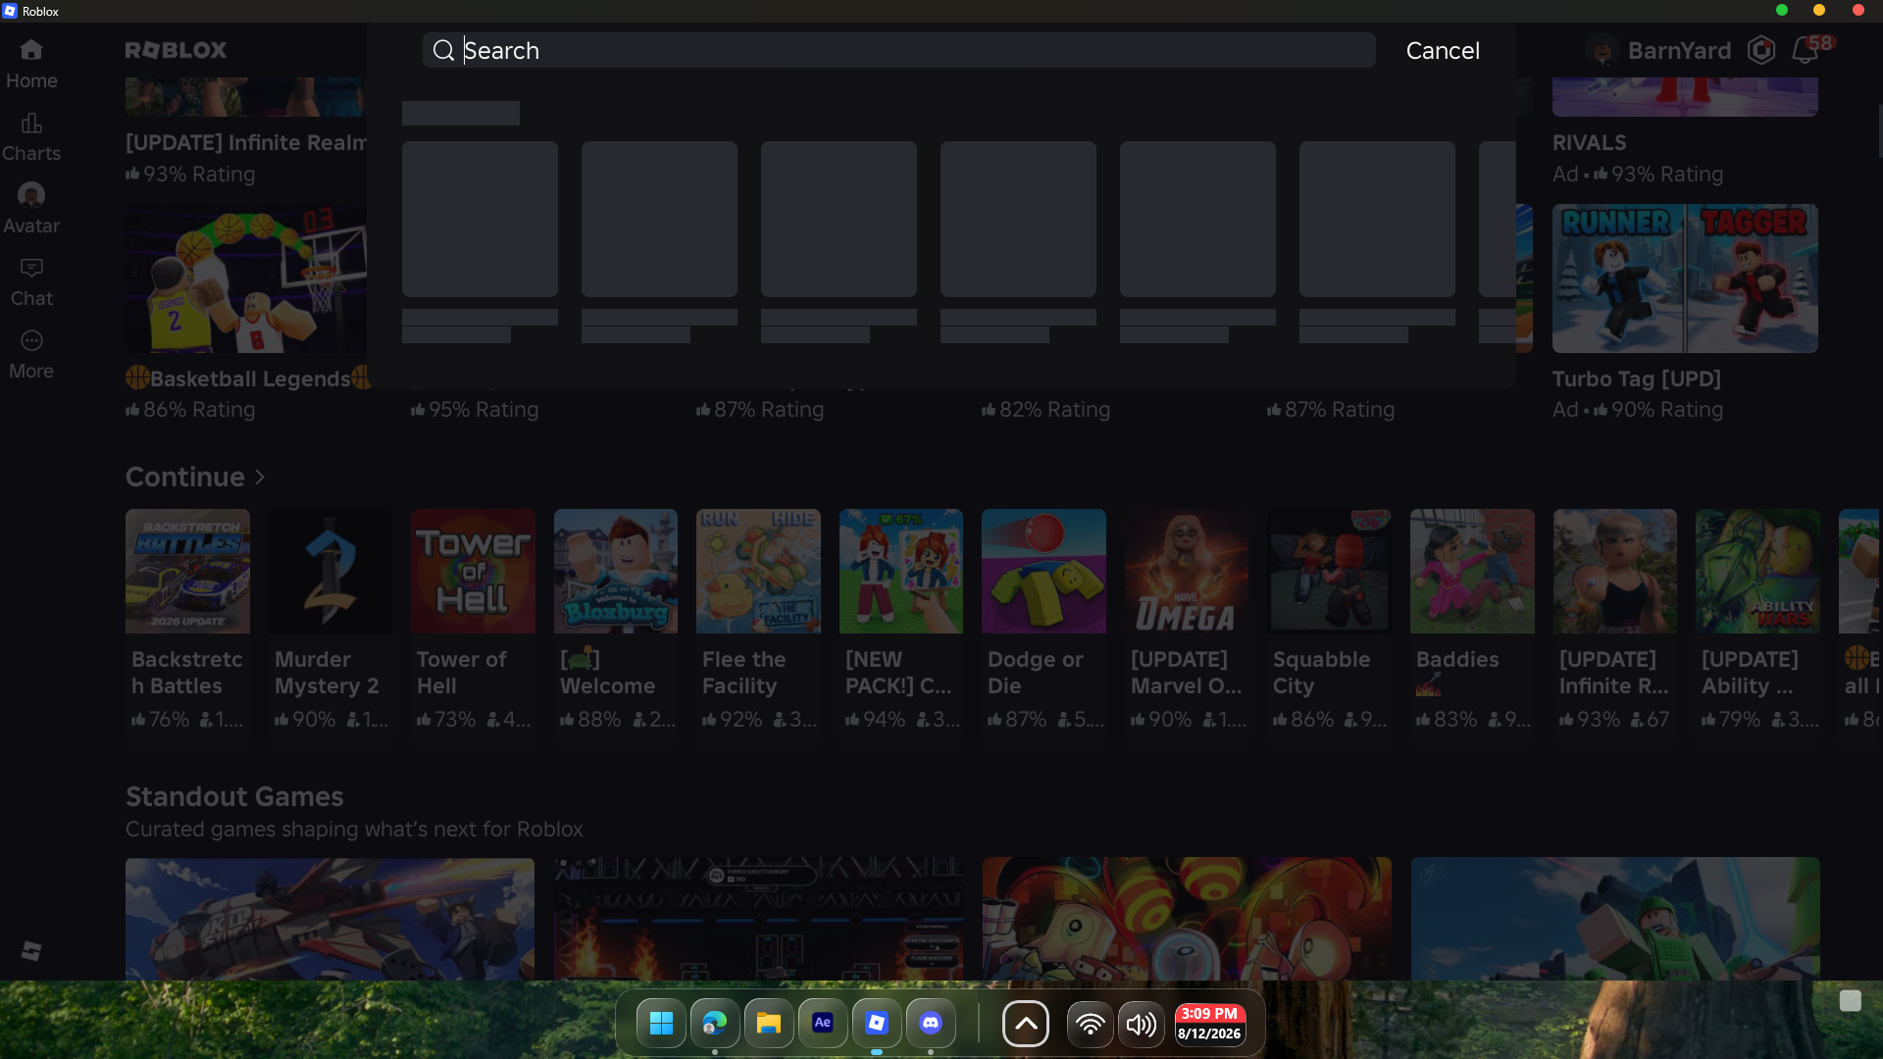Open the Robux balance icon

1761,50
